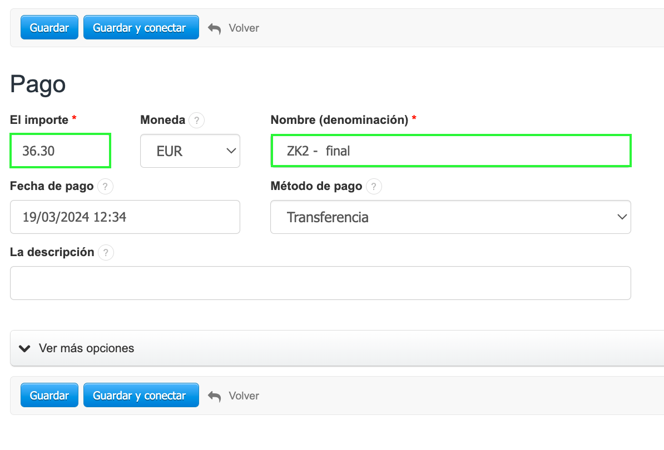Focus the Nombre (denominación) text field

pyautogui.click(x=450, y=151)
